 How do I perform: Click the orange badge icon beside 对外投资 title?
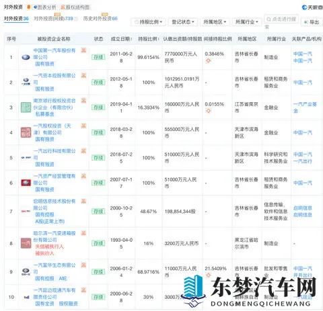coord(28,7)
